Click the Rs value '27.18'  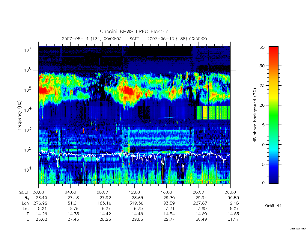pos(73,198)
